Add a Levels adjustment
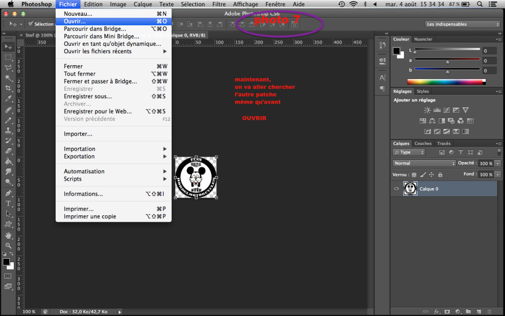 click(437, 110)
